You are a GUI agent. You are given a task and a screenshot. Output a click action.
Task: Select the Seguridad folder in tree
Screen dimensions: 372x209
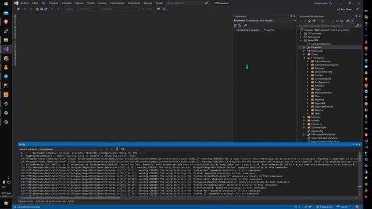(320, 103)
